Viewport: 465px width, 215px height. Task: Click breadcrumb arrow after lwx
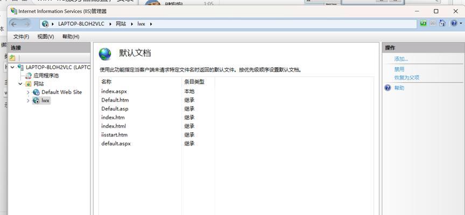click(x=151, y=24)
